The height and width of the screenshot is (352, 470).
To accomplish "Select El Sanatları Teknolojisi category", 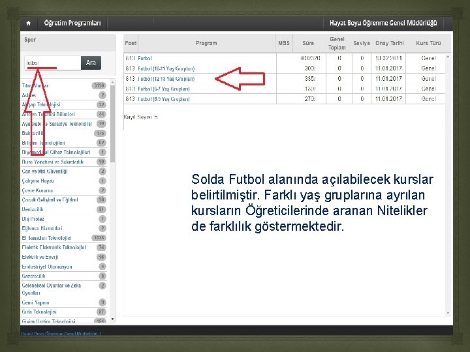I will click(x=47, y=238).
